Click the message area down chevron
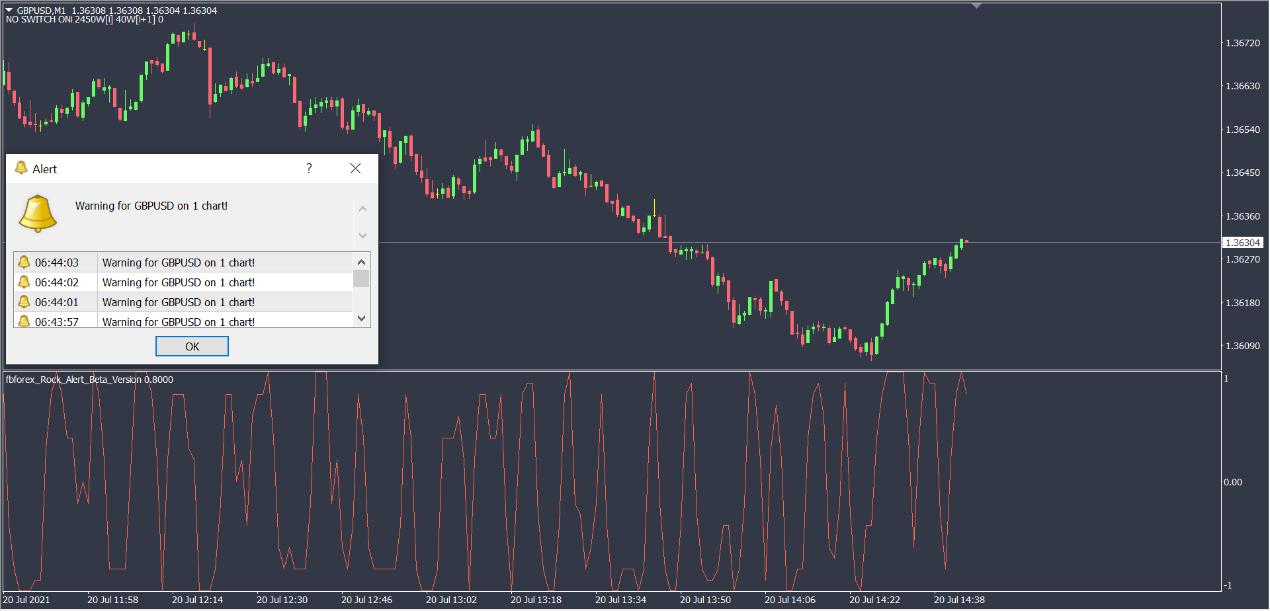 click(x=362, y=235)
